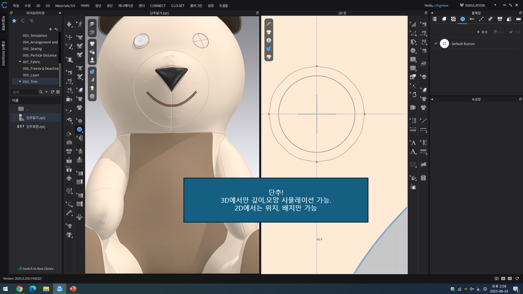This screenshot has width=523, height=294.
Task: Open the 아바타 menu
Action: pos(85,6)
